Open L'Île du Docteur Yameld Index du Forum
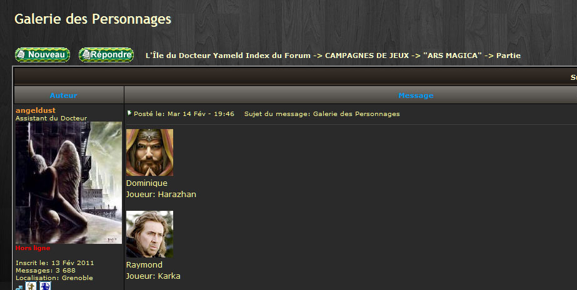The height and width of the screenshot is (290, 577). [228, 56]
